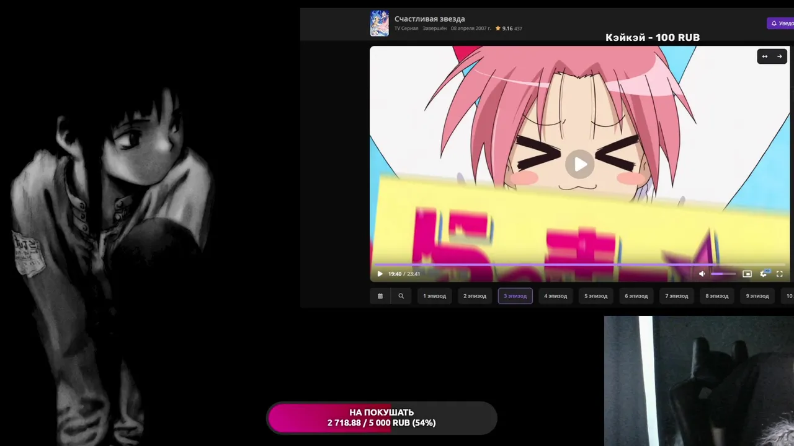794x446 pixels.
Task: Click the small play icon in player controls
Action: [380, 274]
